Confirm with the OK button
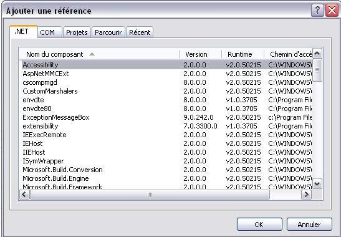 (259, 225)
